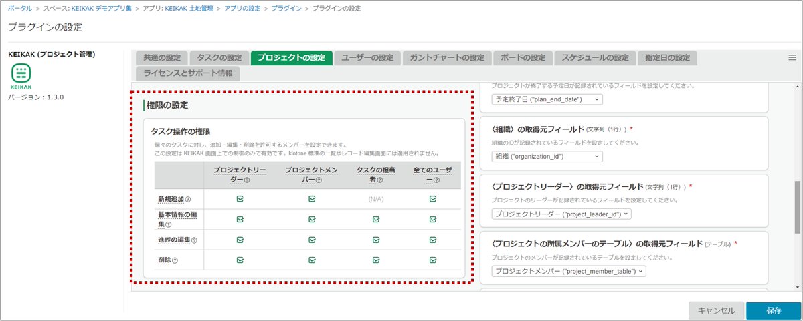Switch to ボードの設定 tab
Screen dimensions: 803x321
(x=523, y=57)
